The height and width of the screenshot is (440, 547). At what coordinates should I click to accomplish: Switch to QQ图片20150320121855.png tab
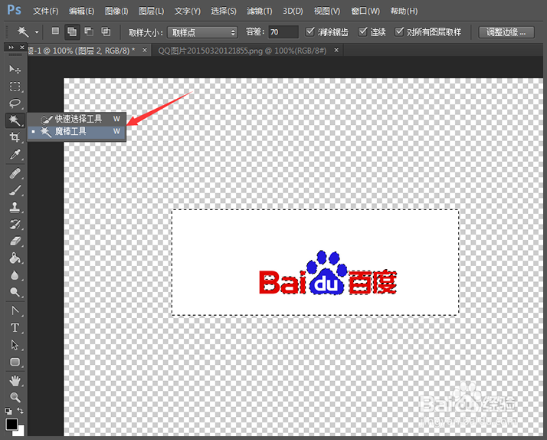(x=242, y=51)
